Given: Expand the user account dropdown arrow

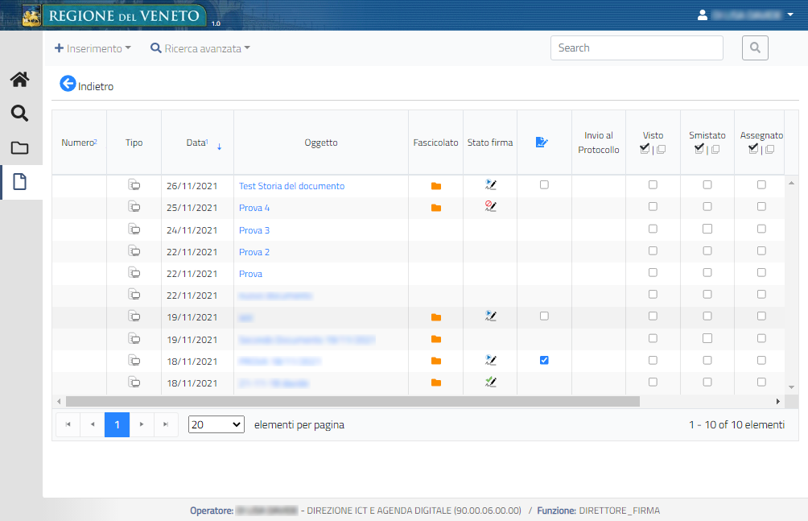Looking at the screenshot, I should [x=790, y=15].
